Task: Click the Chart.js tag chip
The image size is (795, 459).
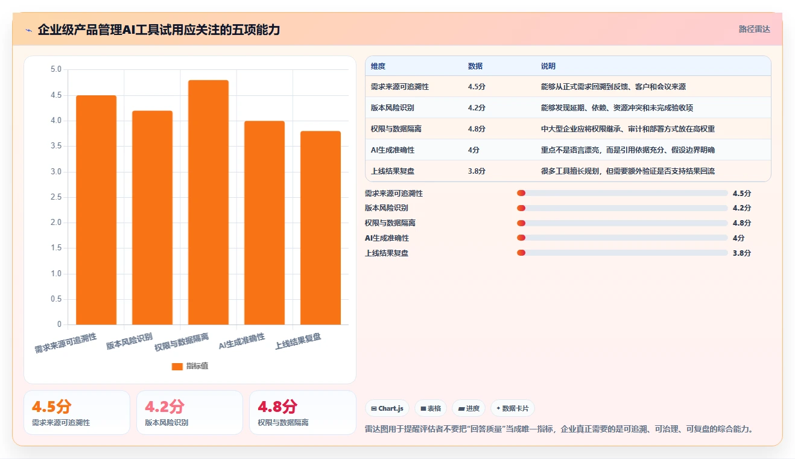Action: pos(387,408)
